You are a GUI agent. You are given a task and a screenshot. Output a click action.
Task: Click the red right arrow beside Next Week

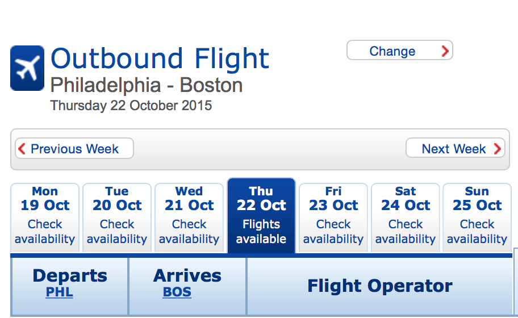(x=498, y=149)
